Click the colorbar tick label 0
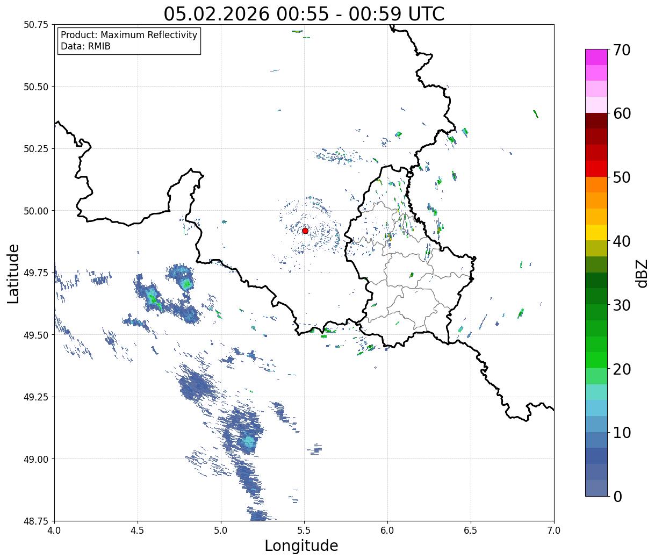This screenshot has height=559, width=655. pos(617,496)
